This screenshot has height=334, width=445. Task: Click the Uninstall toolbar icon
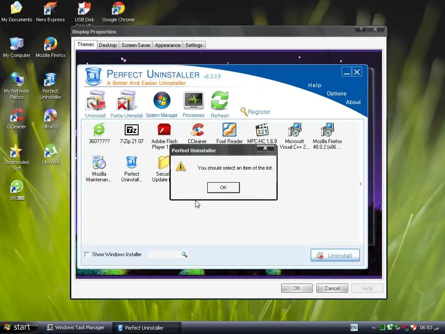point(96,104)
